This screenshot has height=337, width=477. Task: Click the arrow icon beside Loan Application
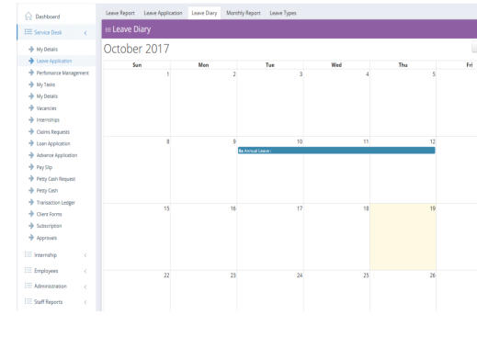click(31, 143)
